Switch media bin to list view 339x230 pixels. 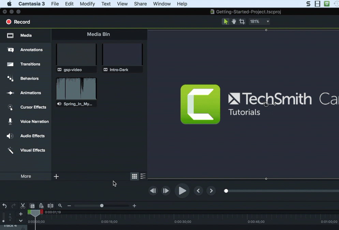coord(143,176)
